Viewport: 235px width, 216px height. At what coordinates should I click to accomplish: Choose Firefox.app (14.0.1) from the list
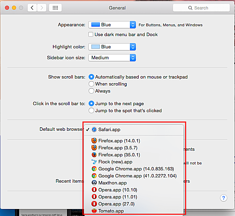coord(134,141)
